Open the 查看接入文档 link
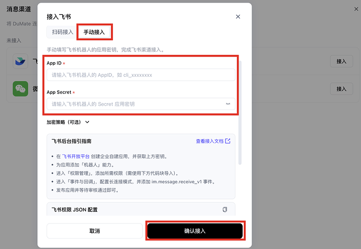This screenshot has height=249, width=361. (x=213, y=141)
